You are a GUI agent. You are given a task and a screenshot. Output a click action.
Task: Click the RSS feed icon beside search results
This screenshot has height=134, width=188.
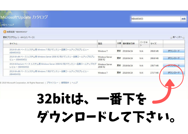(x=5, y=32)
